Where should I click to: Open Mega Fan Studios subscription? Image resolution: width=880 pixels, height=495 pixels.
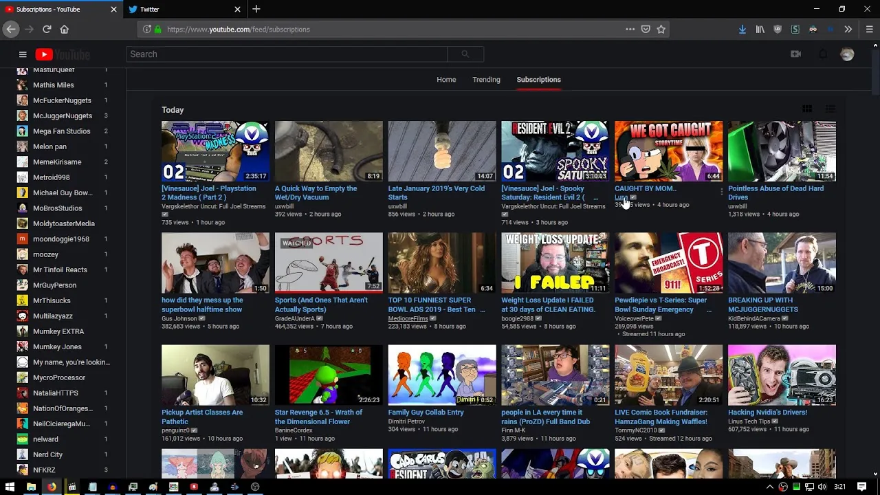coord(63,131)
